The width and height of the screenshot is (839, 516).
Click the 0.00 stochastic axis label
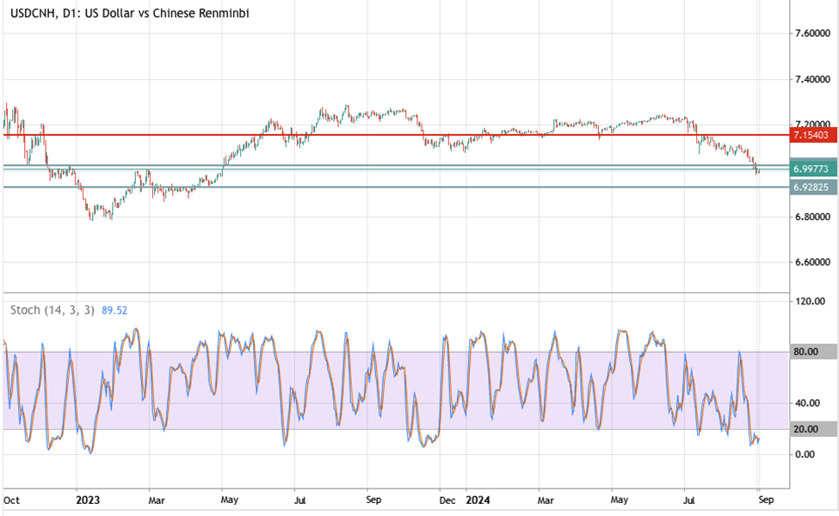tap(805, 454)
